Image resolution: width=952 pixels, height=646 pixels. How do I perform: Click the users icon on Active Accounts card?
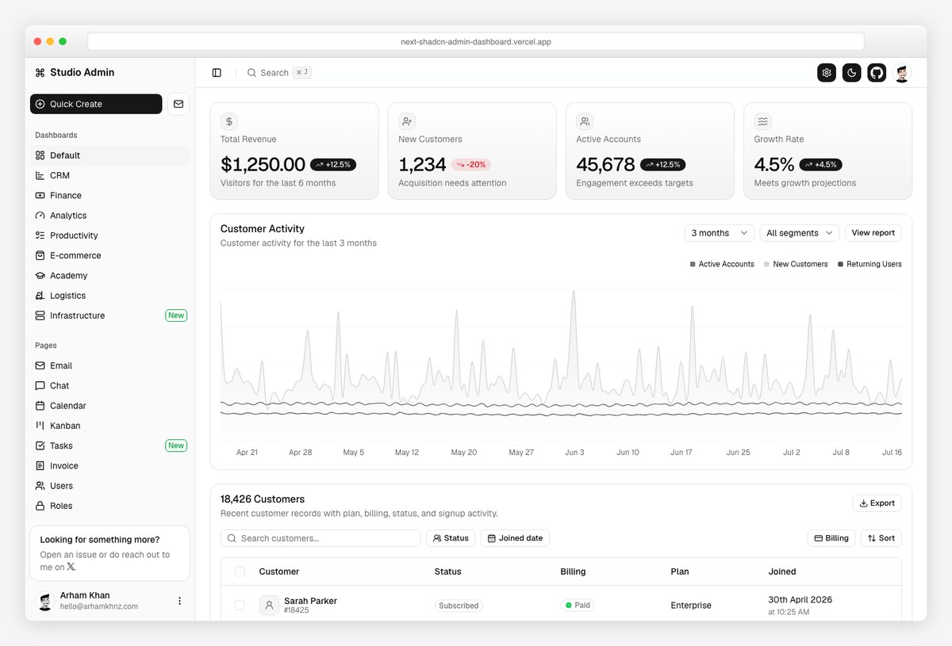[x=585, y=121]
